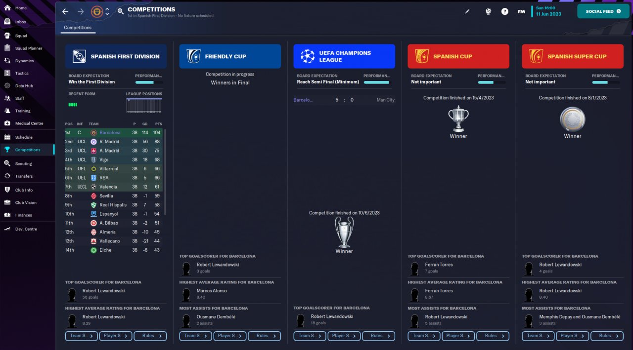This screenshot has width=633, height=350.
Task: Click the date and time display
Action: point(548,11)
